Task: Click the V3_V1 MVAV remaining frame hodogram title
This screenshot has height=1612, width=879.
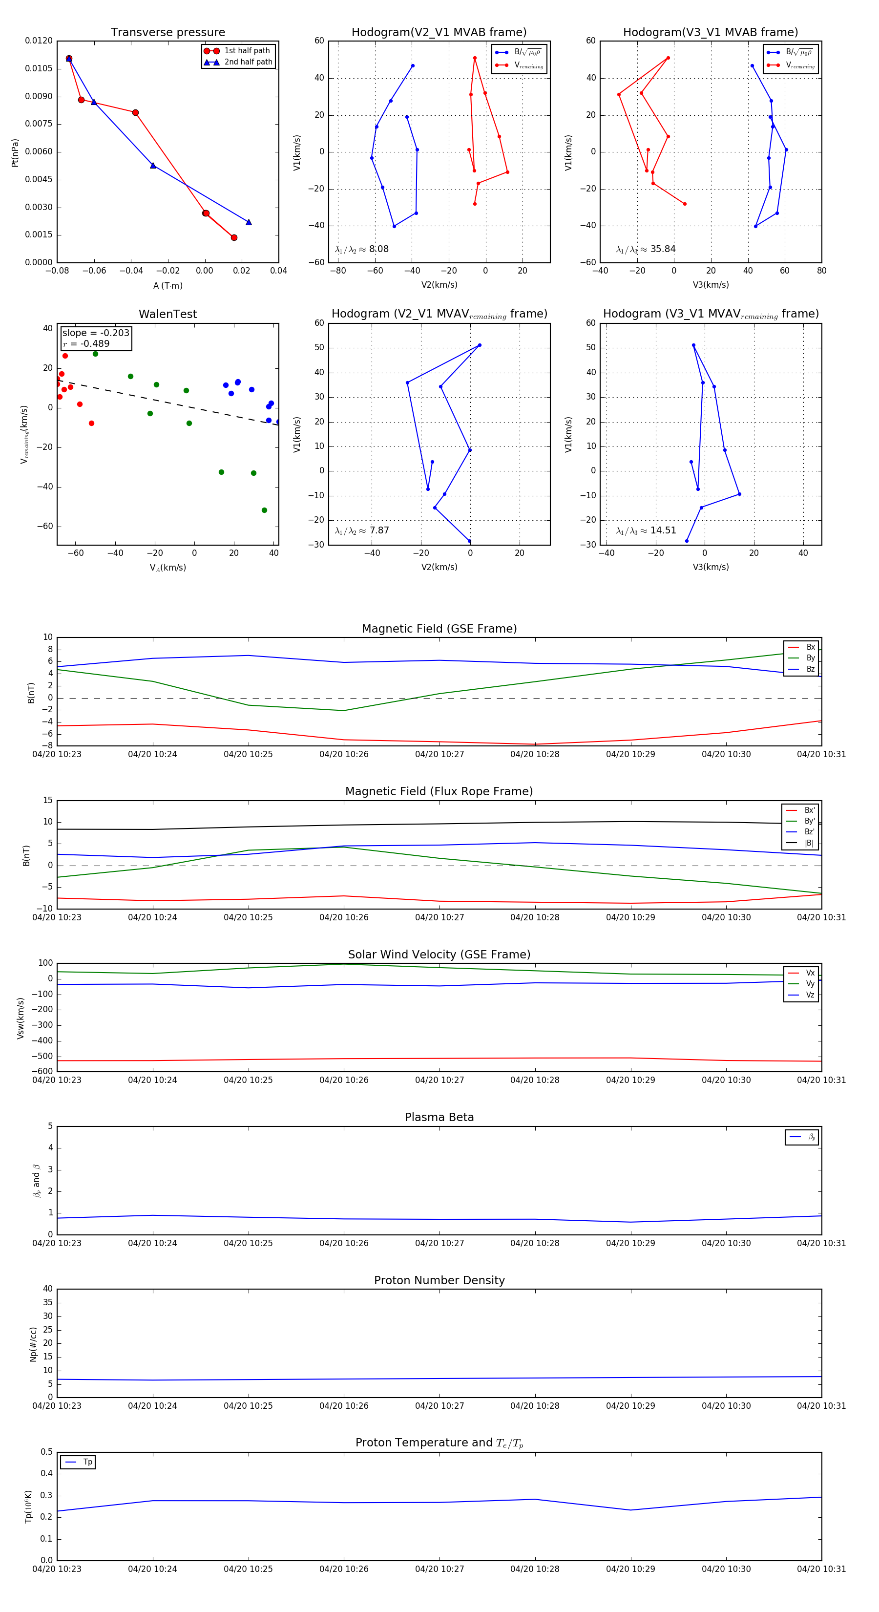Action: point(711,314)
